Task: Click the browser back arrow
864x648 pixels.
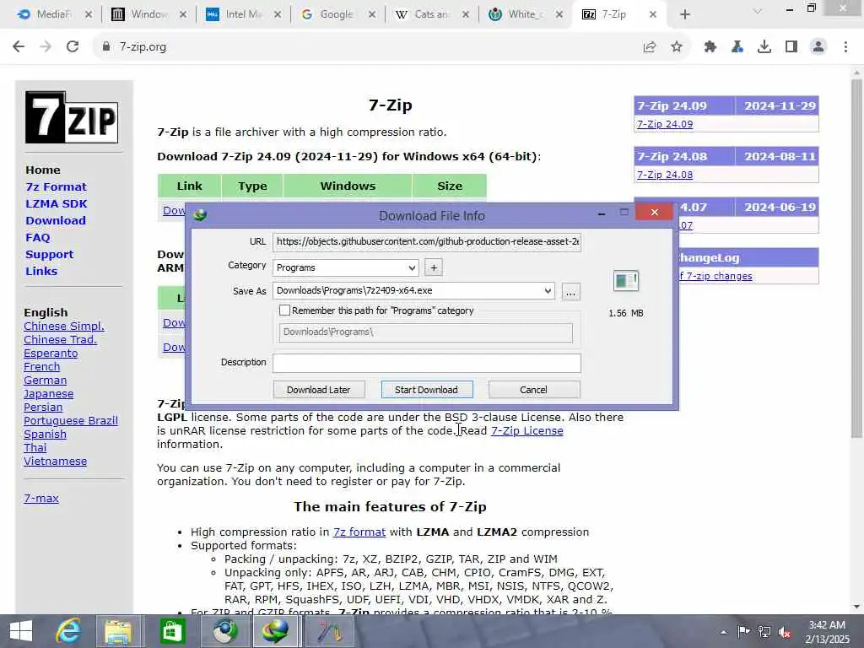Action: point(19,47)
